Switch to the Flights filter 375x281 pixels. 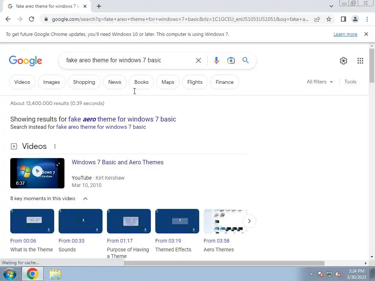coord(195,82)
